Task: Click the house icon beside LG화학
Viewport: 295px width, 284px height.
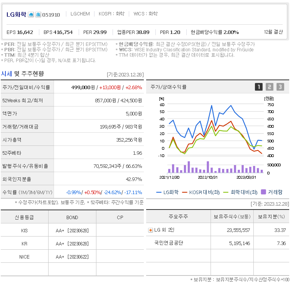Action: click(31, 15)
